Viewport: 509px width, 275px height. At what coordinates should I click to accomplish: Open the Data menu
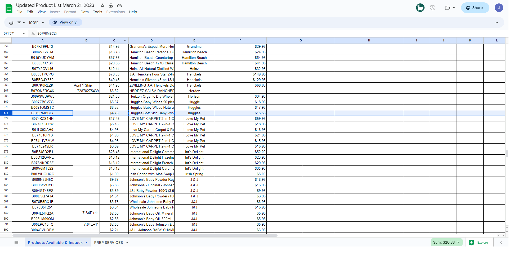click(x=85, y=12)
